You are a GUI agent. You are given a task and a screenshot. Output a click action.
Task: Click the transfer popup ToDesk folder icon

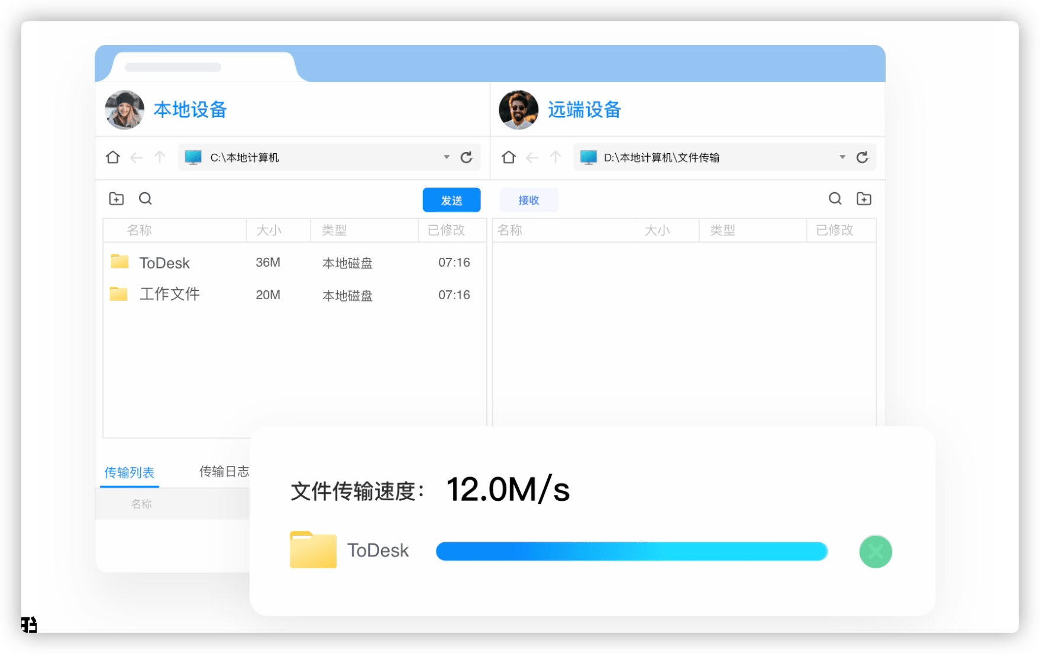pos(313,550)
